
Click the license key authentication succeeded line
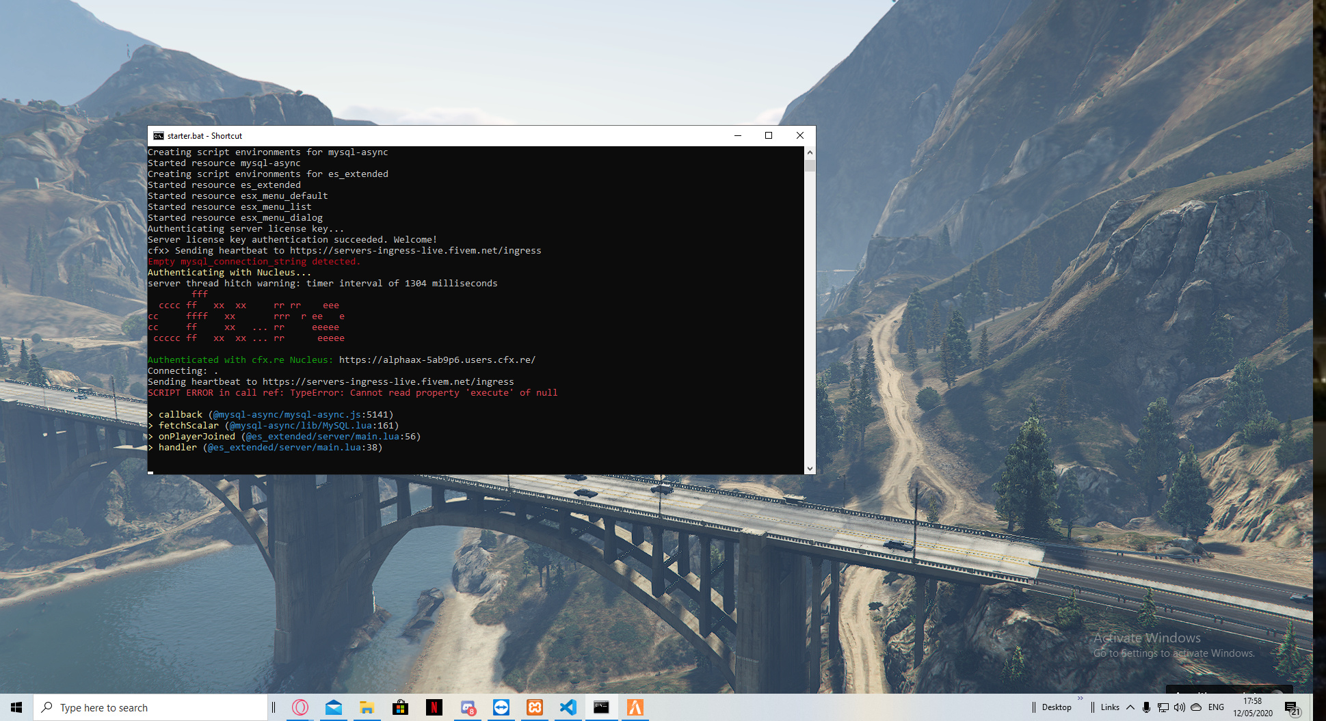(293, 240)
